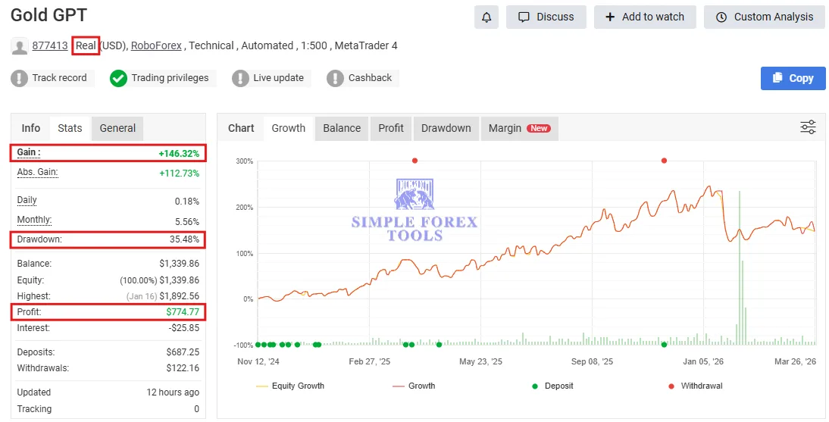829x422 pixels.
Task: Click the user avatar icon
Action: [20, 46]
